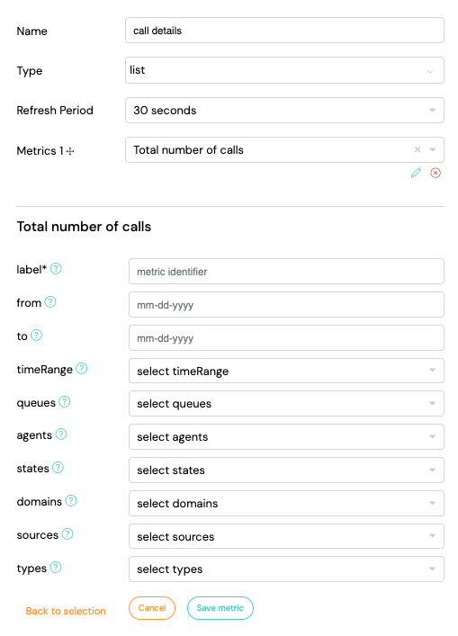The image size is (458, 636).
Task: Open the help icon next to queues
Action: coord(65,401)
